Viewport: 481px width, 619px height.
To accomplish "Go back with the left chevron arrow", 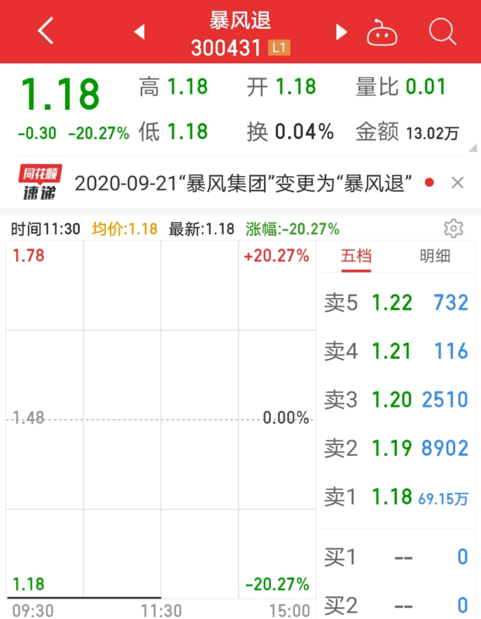I will (x=46, y=31).
